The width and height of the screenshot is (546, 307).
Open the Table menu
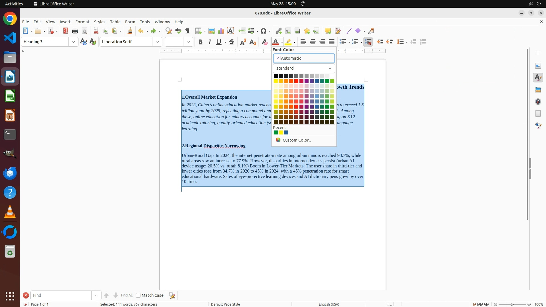coord(115,22)
